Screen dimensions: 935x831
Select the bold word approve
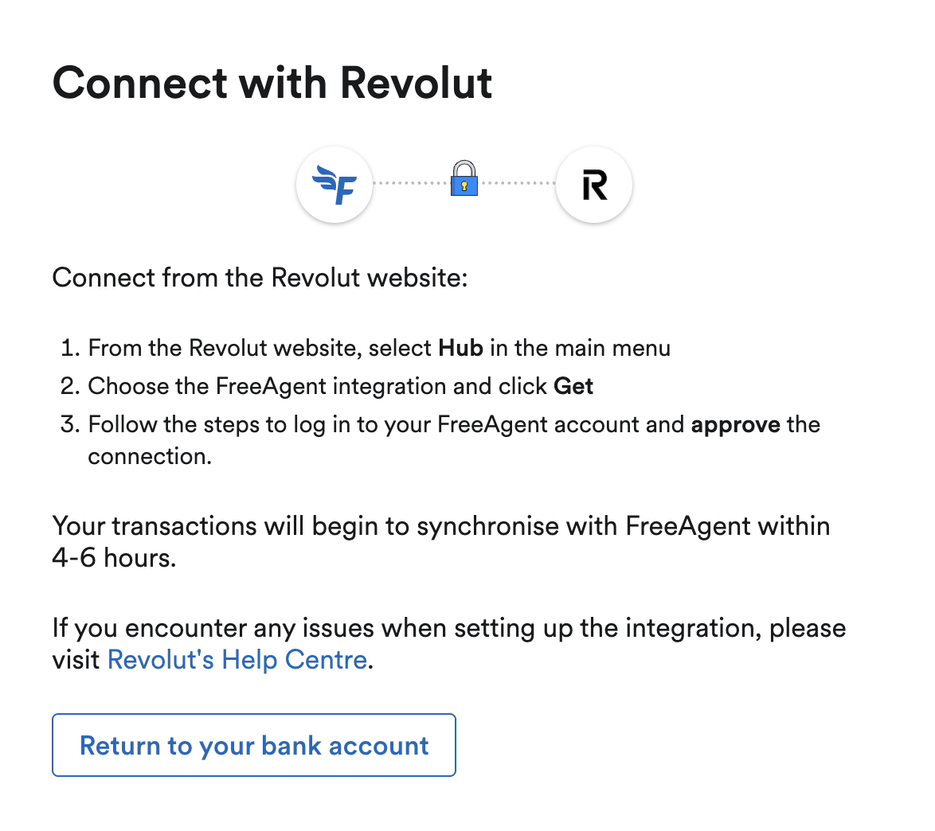735,424
